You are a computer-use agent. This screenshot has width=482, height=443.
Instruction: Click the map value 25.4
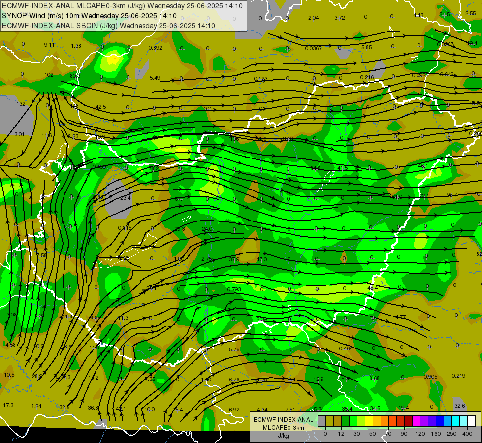tap(178, 410)
